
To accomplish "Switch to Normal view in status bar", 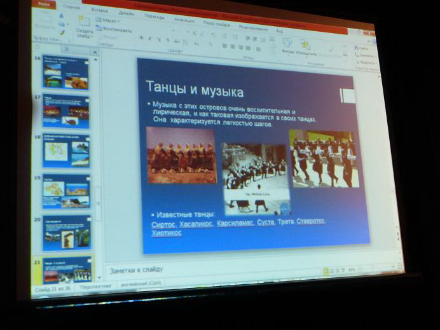I will pyautogui.click(x=326, y=271).
